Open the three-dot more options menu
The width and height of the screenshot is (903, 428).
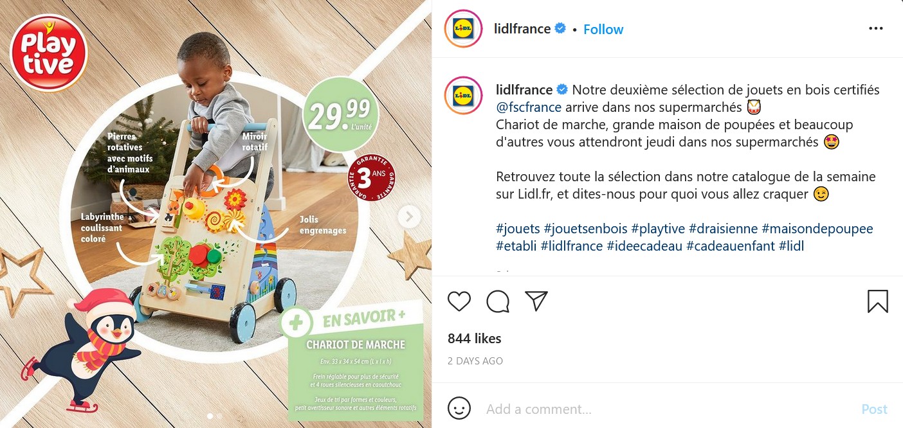pyautogui.click(x=876, y=28)
